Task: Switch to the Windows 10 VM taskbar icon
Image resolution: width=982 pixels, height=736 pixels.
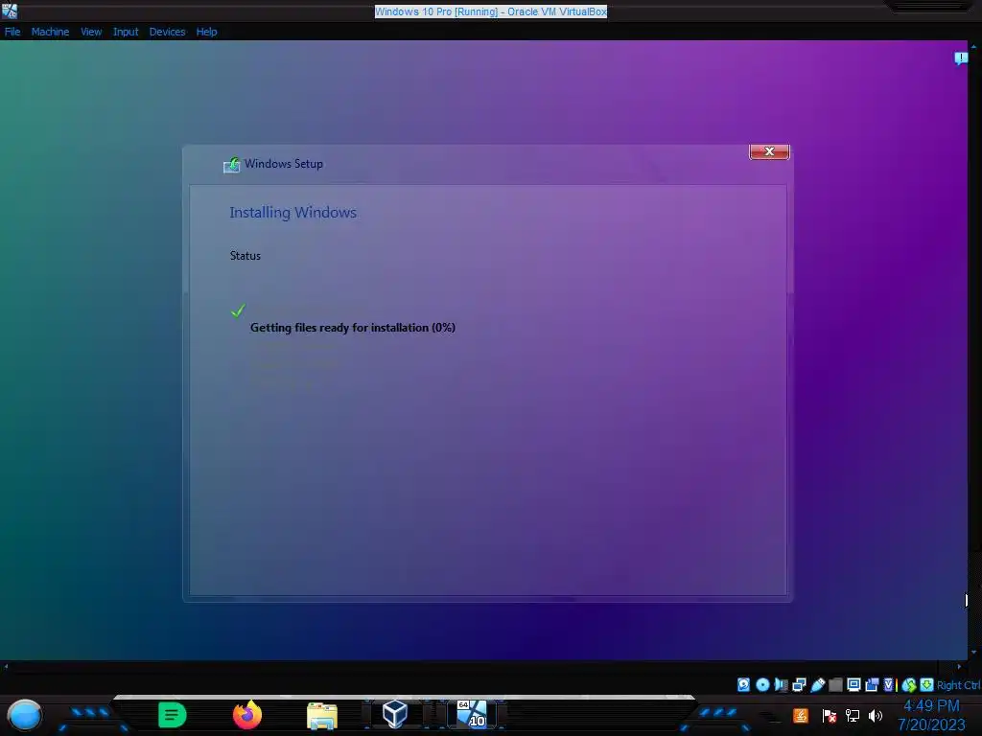Action: click(x=471, y=714)
